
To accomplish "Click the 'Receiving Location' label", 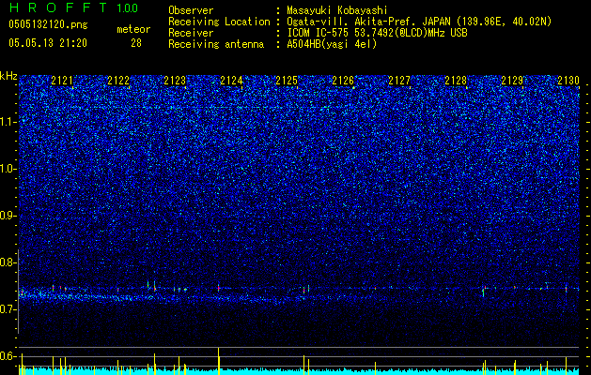I will click(219, 22).
